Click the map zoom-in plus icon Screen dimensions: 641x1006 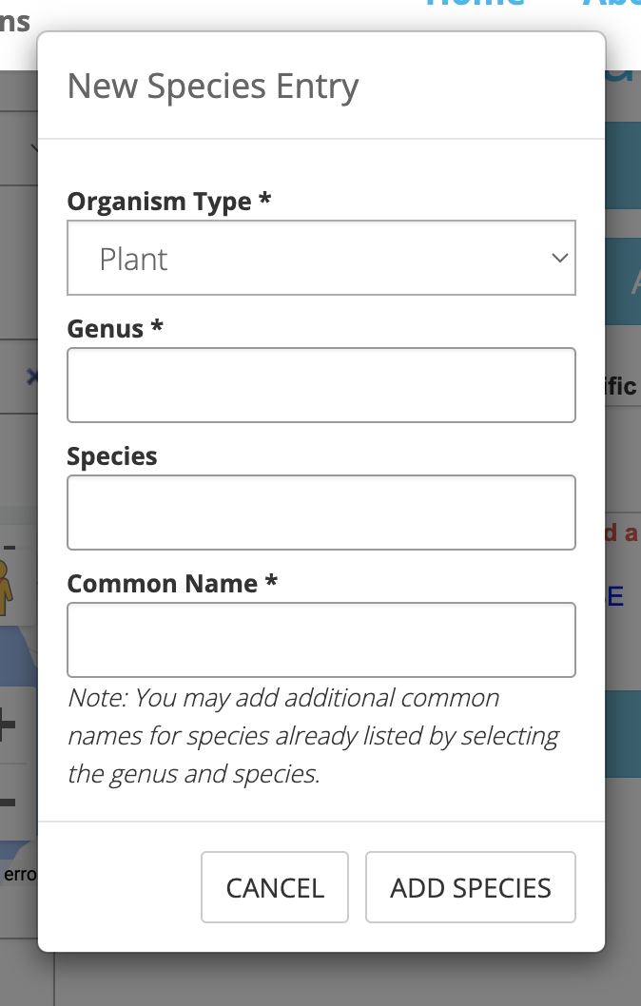(x=8, y=726)
